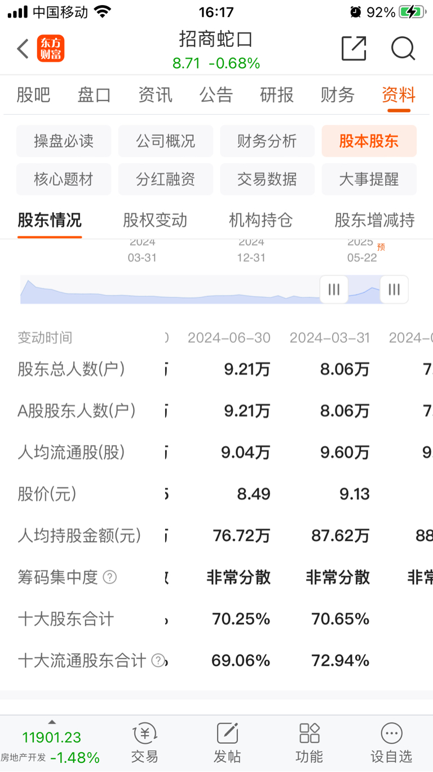Viewport: 433px width, 772px height.
Task: Open 交易数据 section button
Action: tap(267, 179)
